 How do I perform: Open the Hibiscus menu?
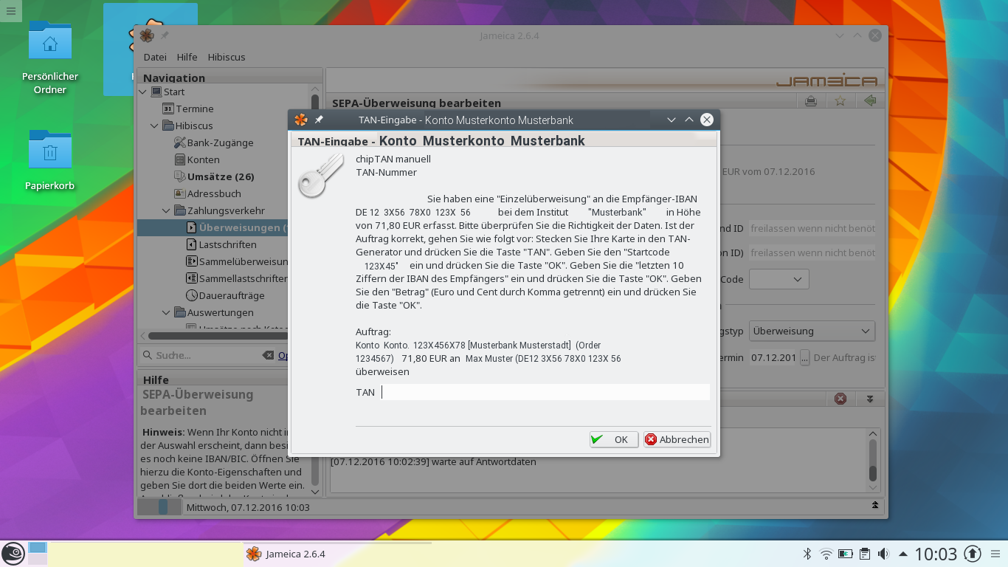(x=227, y=57)
